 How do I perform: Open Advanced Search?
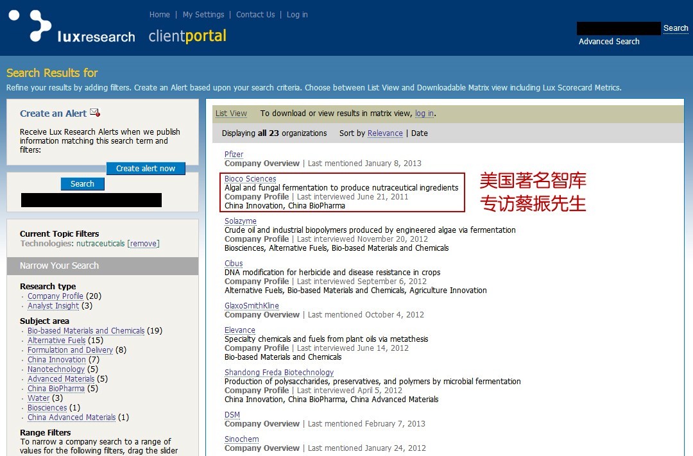[x=608, y=41]
